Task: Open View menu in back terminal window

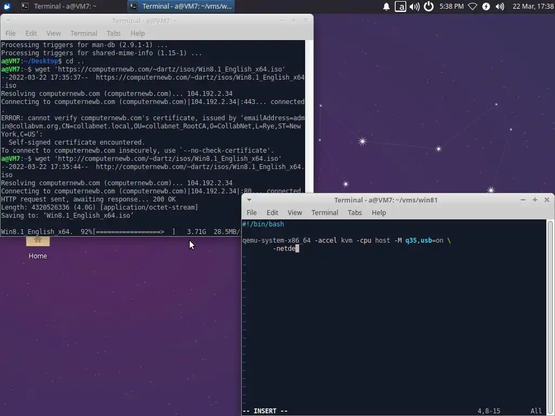Action: point(54,33)
